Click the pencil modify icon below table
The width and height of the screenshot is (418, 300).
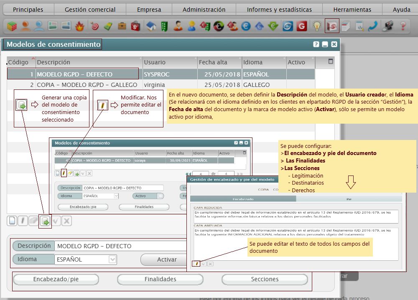[23, 221]
